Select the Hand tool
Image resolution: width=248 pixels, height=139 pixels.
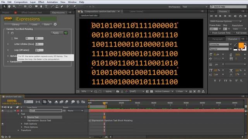(9, 7)
